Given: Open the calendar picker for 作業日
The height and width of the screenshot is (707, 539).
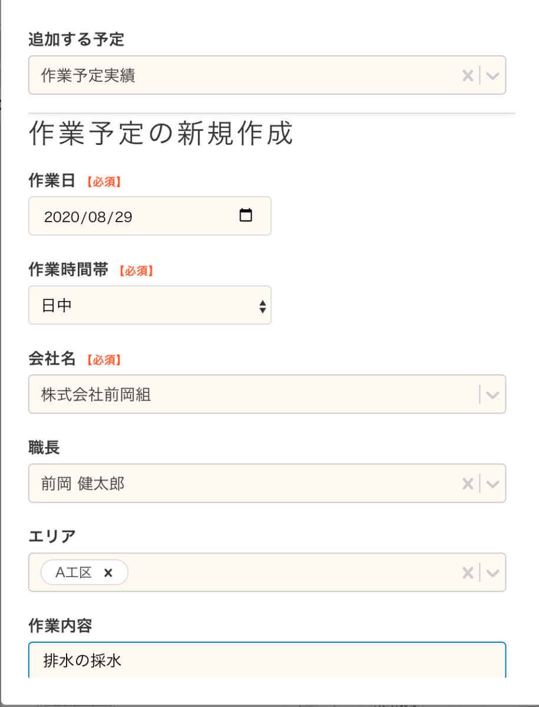Looking at the screenshot, I should [x=246, y=216].
